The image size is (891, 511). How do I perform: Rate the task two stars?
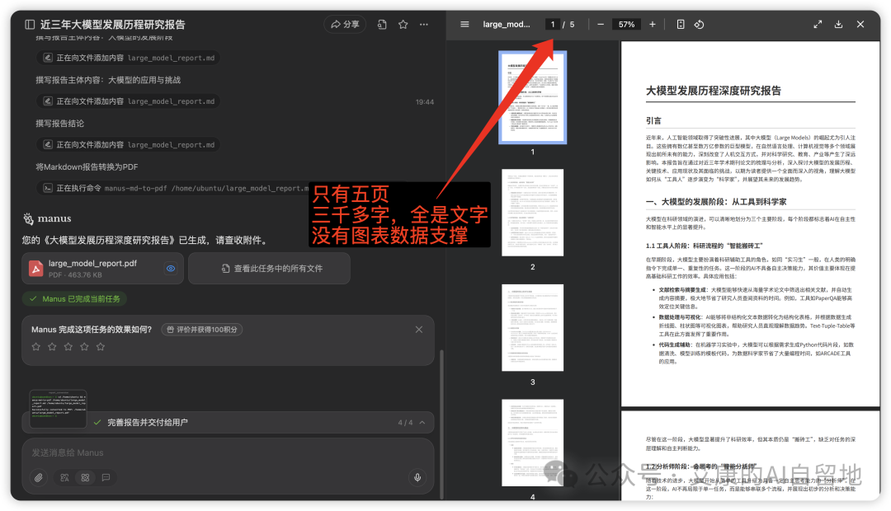point(52,346)
